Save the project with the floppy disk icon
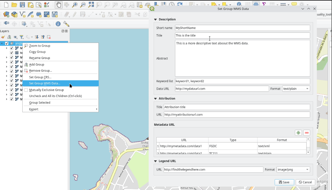The image size is (332, 190). coord(22,5)
